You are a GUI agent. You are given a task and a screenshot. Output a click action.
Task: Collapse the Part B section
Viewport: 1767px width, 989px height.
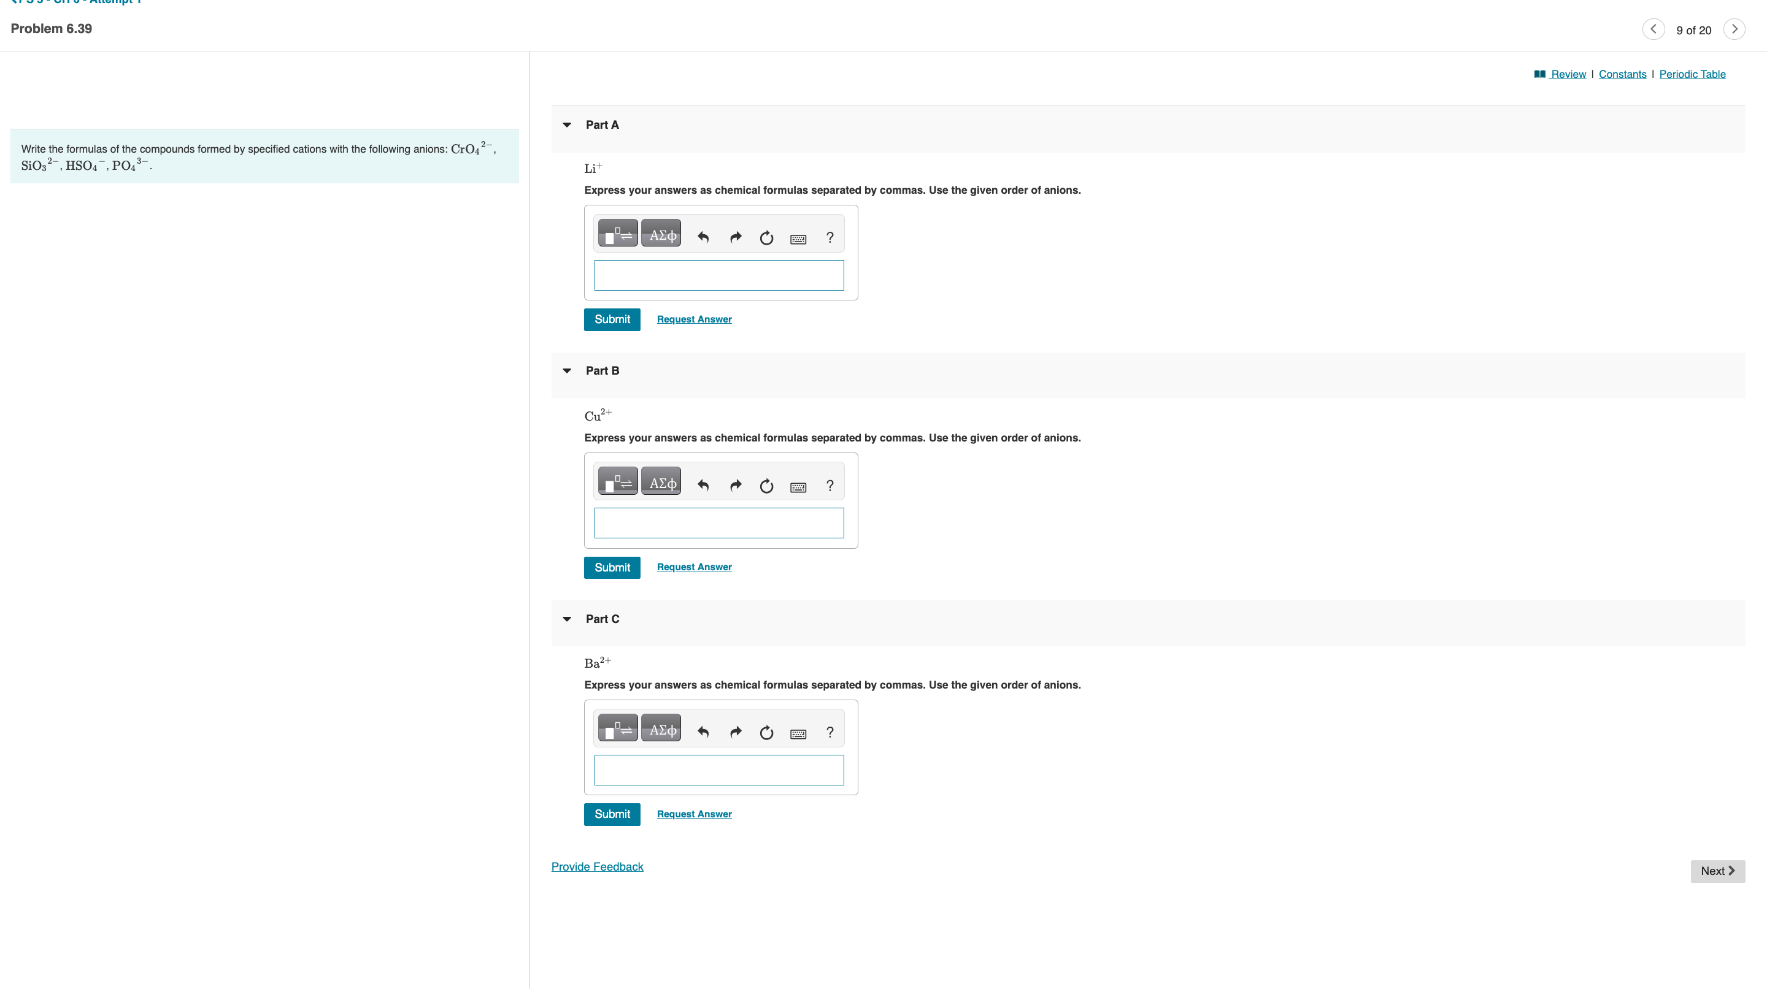[x=566, y=371]
